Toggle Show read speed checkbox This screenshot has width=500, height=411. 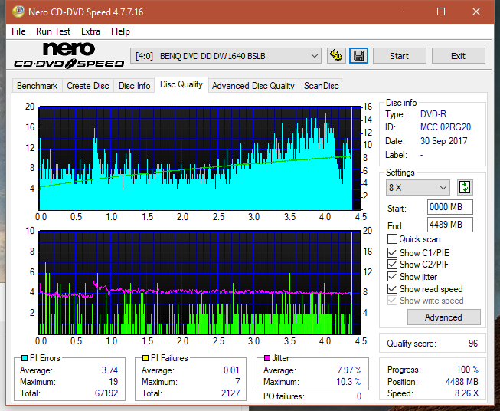[x=392, y=288]
